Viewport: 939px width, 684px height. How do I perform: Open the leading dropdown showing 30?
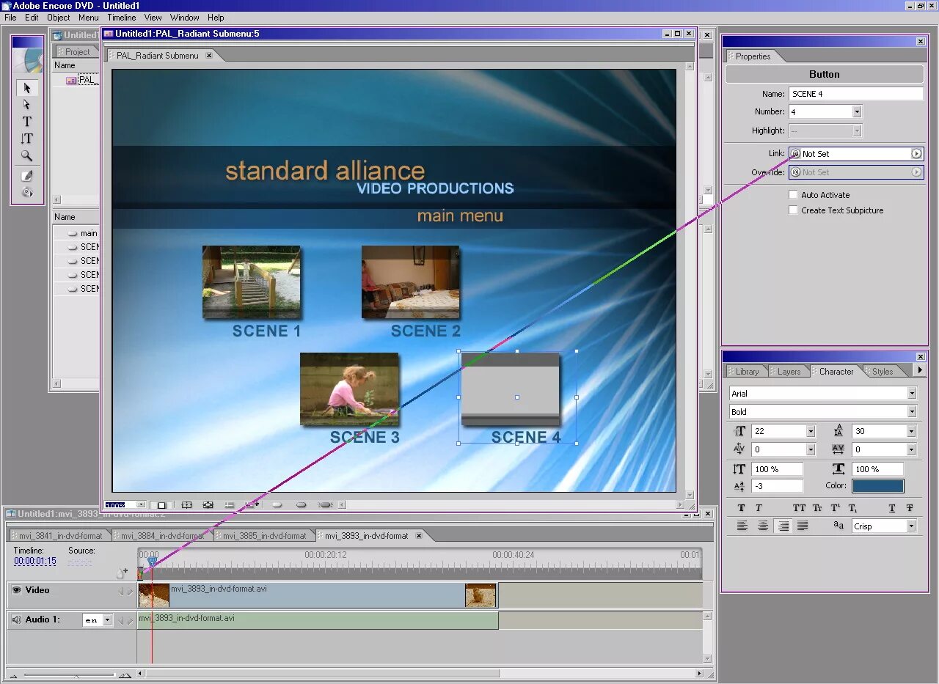pyautogui.click(x=911, y=432)
